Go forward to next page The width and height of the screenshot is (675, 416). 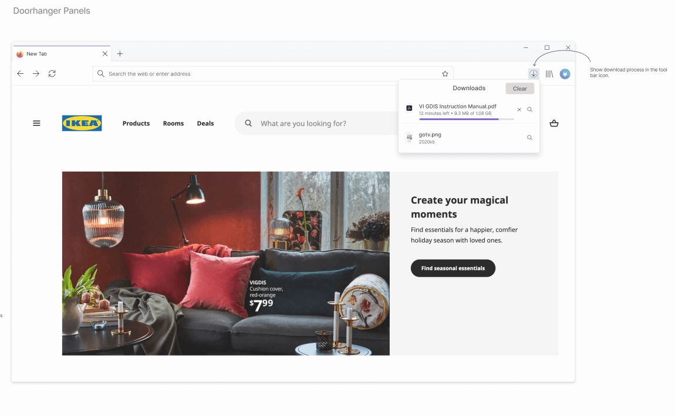click(36, 74)
